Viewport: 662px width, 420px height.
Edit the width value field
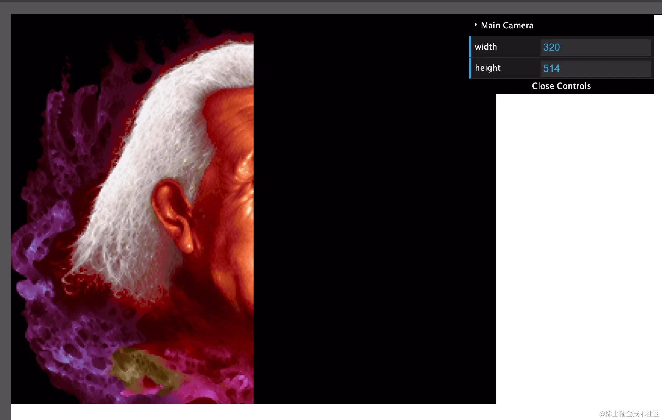tap(596, 47)
